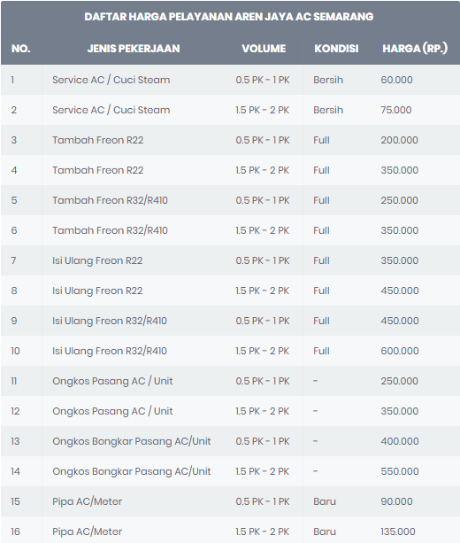Click '350.000' in row 6
Screen dimensions: 460x543
click(400, 230)
